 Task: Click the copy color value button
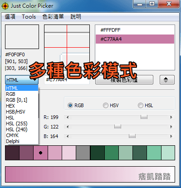124,80
